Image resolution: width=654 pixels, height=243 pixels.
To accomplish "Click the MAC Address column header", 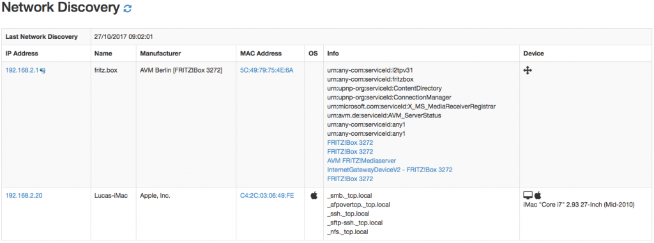I will [x=261, y=54].
